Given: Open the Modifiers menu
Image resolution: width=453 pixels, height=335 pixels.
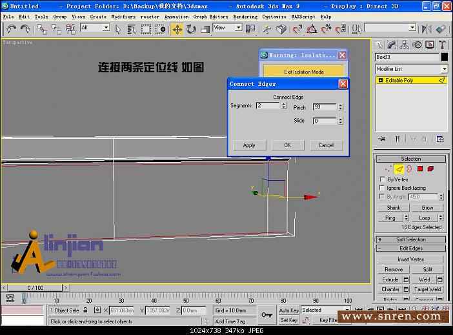Looking at the screenshot, I should (x=123, y=17).
